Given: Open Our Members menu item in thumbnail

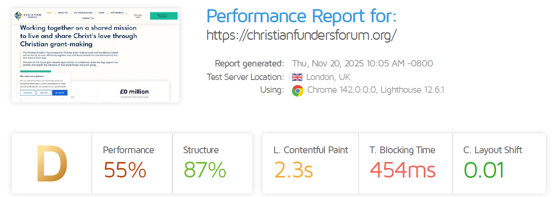Looking at the screenshot, I should (117, 13).
